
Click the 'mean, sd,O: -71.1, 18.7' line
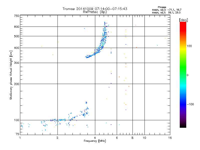click(166, 10)
